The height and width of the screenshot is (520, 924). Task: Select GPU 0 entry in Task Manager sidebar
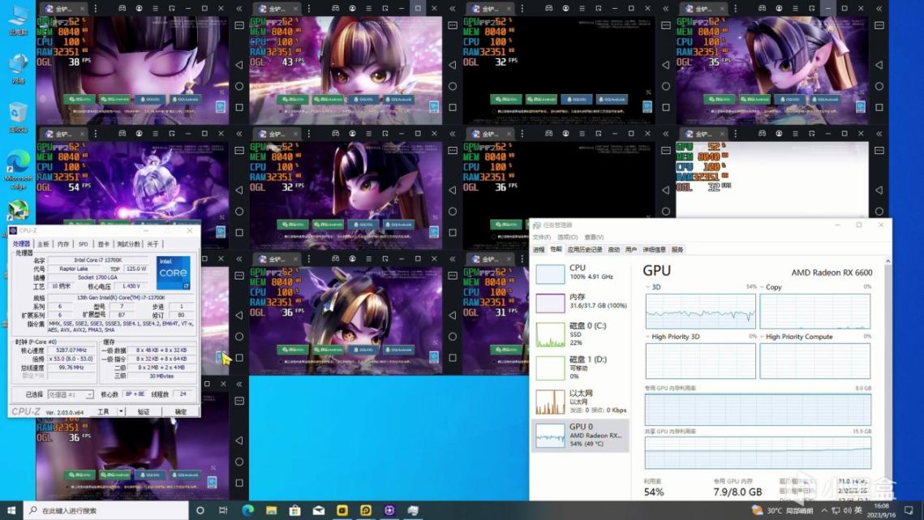point(581,435)
